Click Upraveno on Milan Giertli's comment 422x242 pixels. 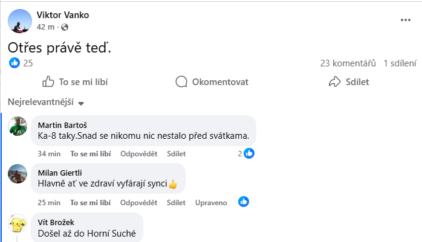[211, 202]
